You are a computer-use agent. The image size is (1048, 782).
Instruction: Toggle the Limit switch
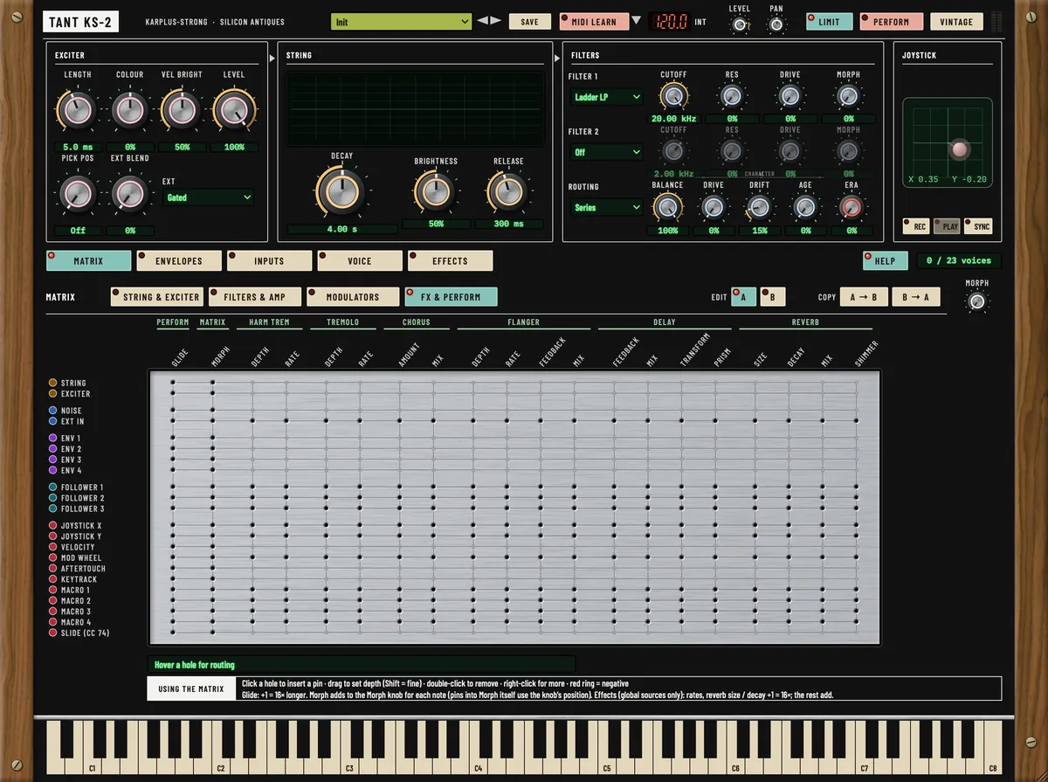830,22
